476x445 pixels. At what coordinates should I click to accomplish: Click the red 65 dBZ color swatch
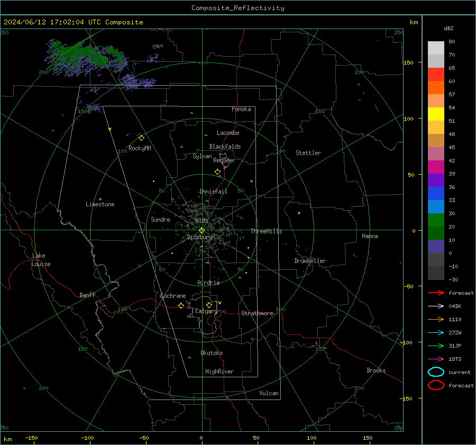click(x=436, y=75)
